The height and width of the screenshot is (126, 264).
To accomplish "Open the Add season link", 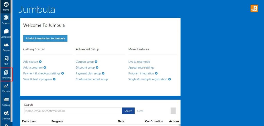I will point(31,62).
